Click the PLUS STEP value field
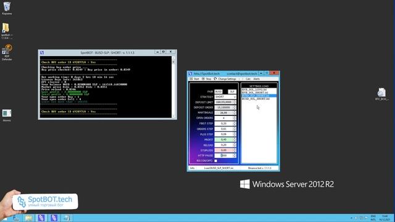The height and width of the screenshot is (222, 395). (223, 134)
